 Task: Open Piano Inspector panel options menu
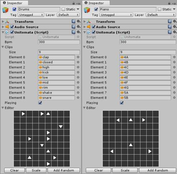174,4
